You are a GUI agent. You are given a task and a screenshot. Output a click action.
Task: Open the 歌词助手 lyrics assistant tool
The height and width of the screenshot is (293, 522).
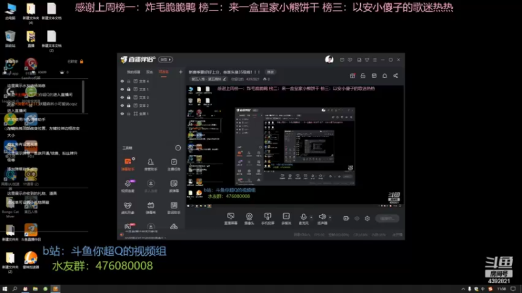(174, 208)
